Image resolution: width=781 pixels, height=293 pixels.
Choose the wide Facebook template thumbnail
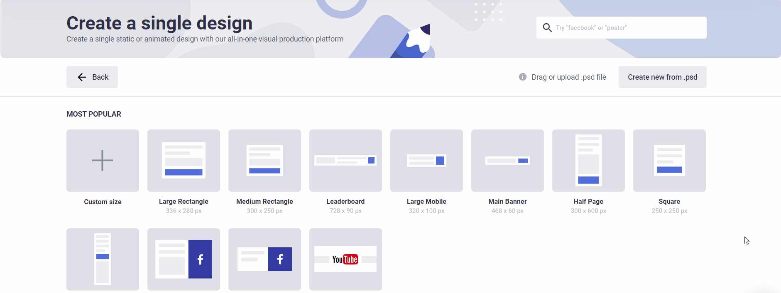click(x=264, y=259)
